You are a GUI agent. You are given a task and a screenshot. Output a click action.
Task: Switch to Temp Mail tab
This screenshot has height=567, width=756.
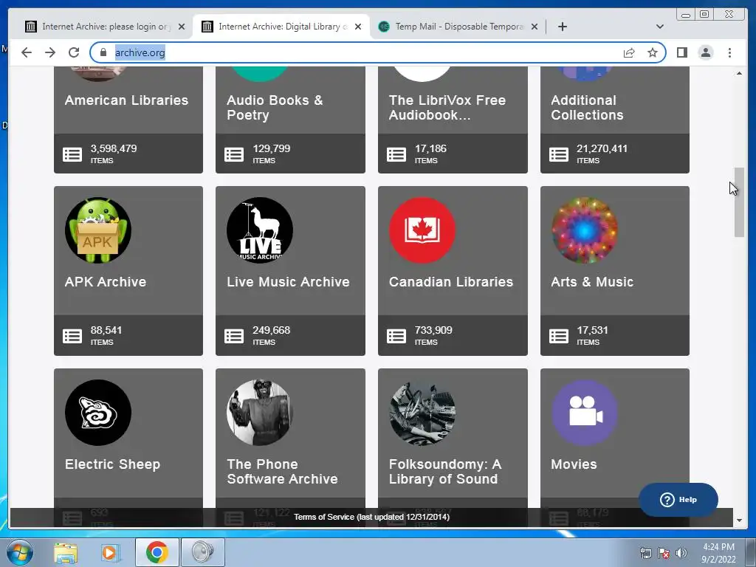(458, 27)
